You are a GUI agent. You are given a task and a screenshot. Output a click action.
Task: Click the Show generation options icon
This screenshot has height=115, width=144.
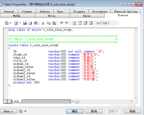pos(80,23)
